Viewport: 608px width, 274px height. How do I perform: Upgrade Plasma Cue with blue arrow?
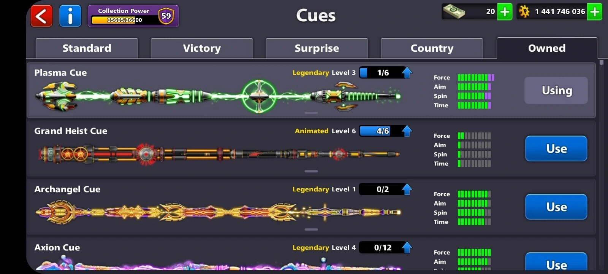click(x=407, y=73)
